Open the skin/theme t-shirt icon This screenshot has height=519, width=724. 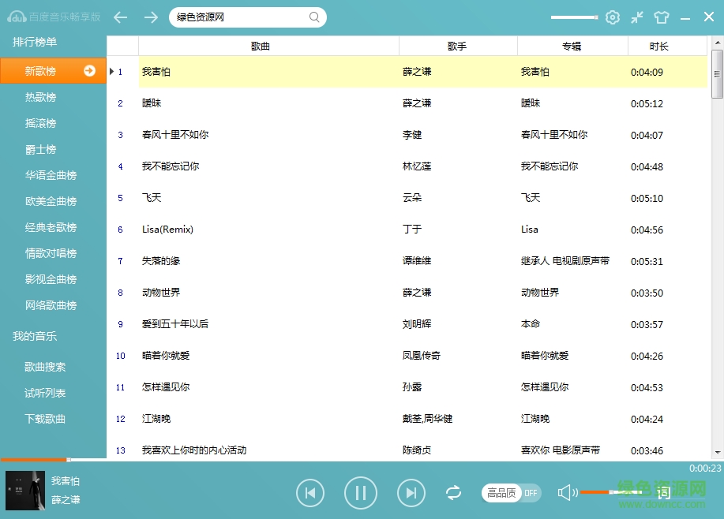[662, 16]
